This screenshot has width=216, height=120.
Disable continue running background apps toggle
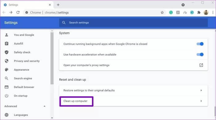[200, 44]
